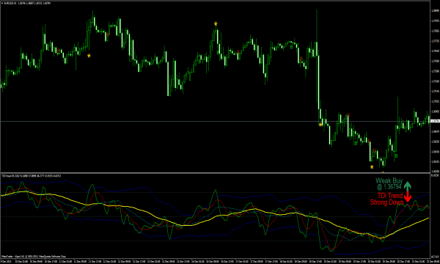Viewport: 440px width, 264px height.
Task: Select the Weak Buy @ 1.36794 label
Action: (389, 184)
